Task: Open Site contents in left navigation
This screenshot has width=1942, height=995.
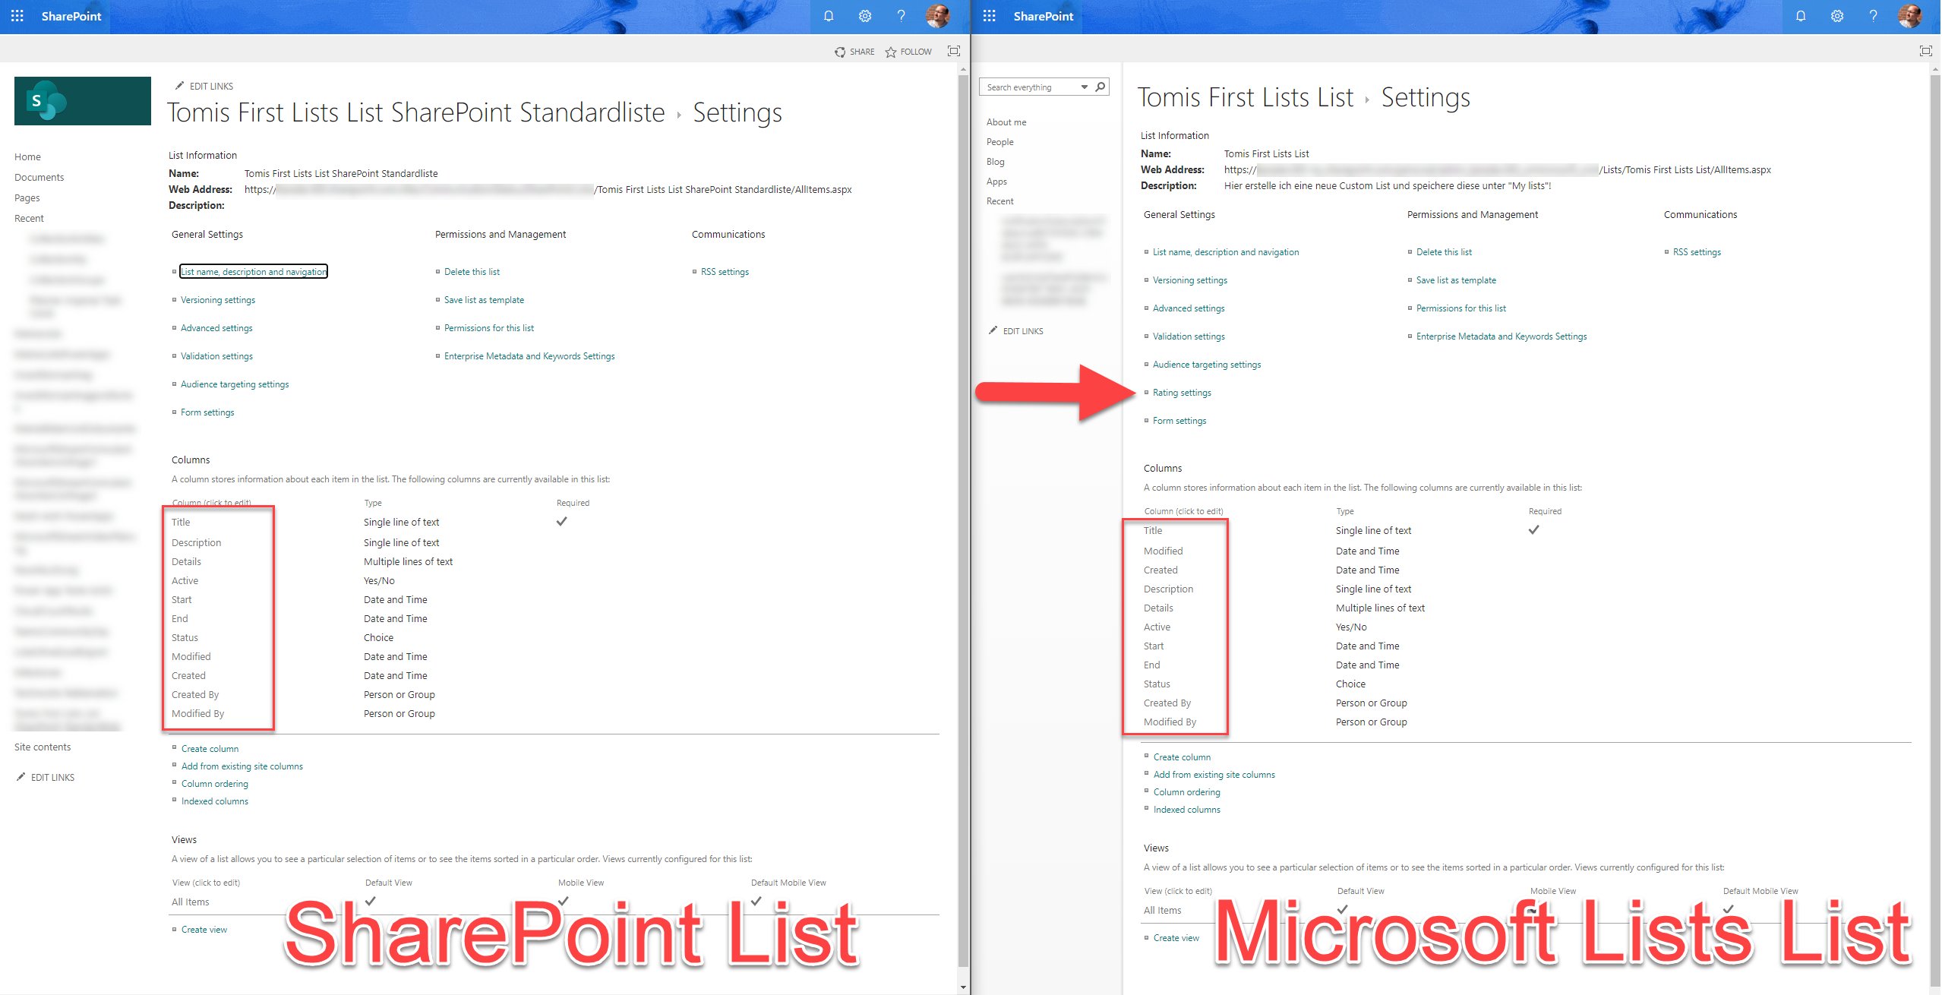Action: [x=43, y=747]
